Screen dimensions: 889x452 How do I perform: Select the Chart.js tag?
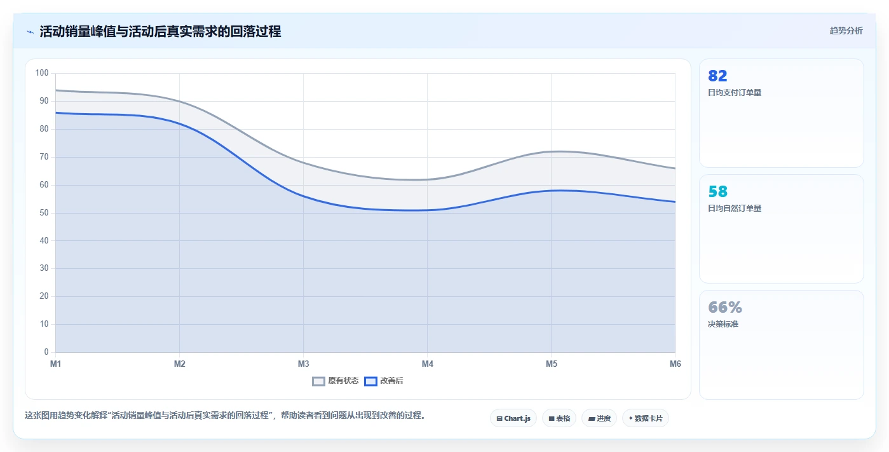point(513,418)
